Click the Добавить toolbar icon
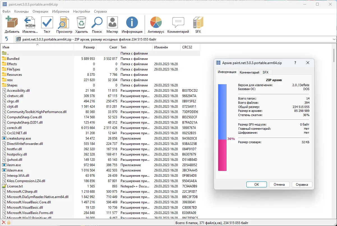The width and height of the screenshot is (337, 226). (x=12, y=22)
